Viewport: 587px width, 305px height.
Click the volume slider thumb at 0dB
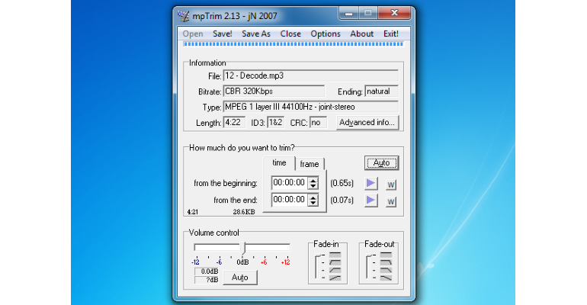tap(243, 248)
